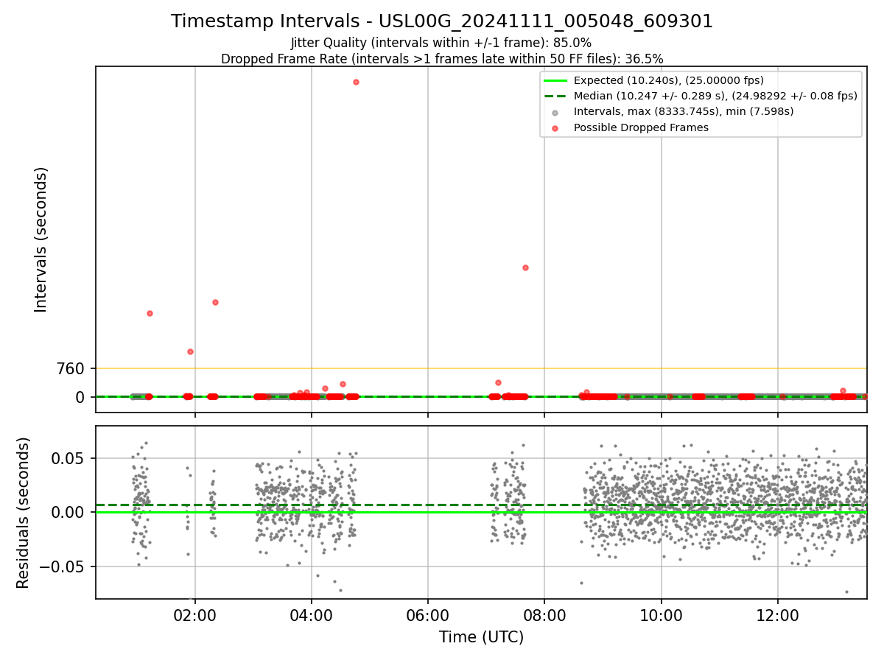This screenshot has width=884, height=663.
Task: Click the '08:00' x-axis tick label
Action: tap(544, 614)
